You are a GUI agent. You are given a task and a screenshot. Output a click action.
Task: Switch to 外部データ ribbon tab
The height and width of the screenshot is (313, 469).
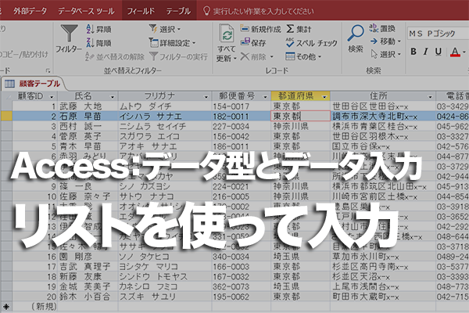(30, 11)
